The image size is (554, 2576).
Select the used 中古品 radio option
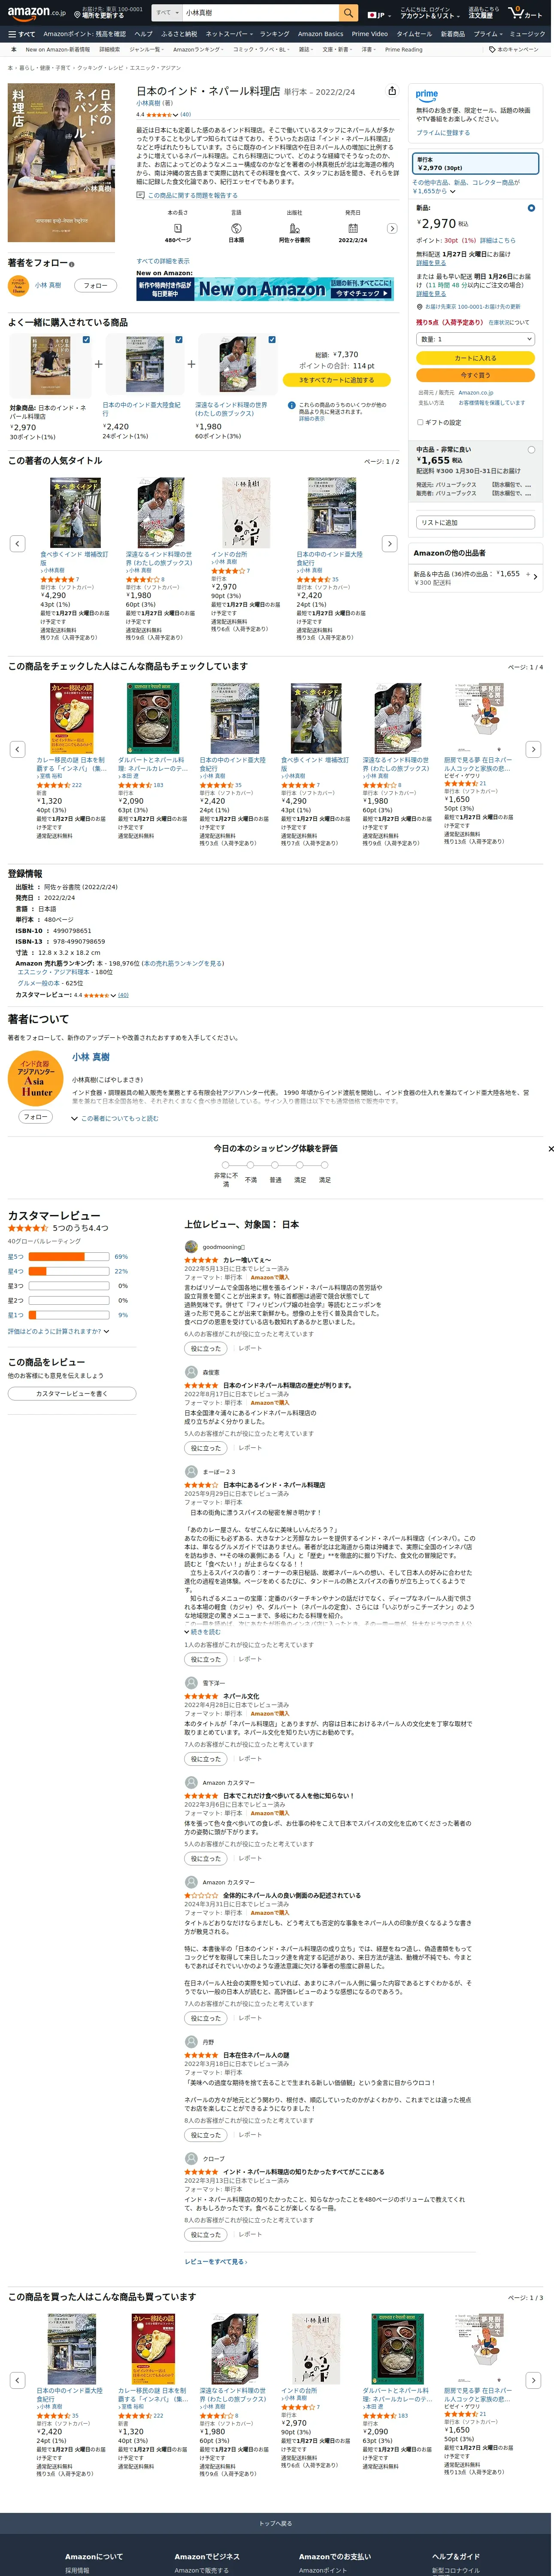coord(531,450)
